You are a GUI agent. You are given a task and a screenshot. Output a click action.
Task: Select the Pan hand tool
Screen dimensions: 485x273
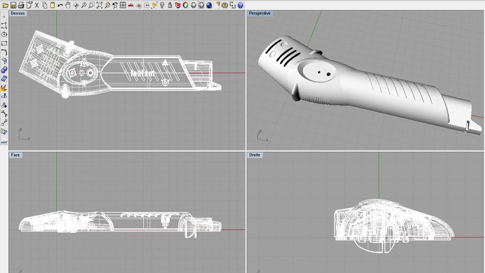pos(68,5)
